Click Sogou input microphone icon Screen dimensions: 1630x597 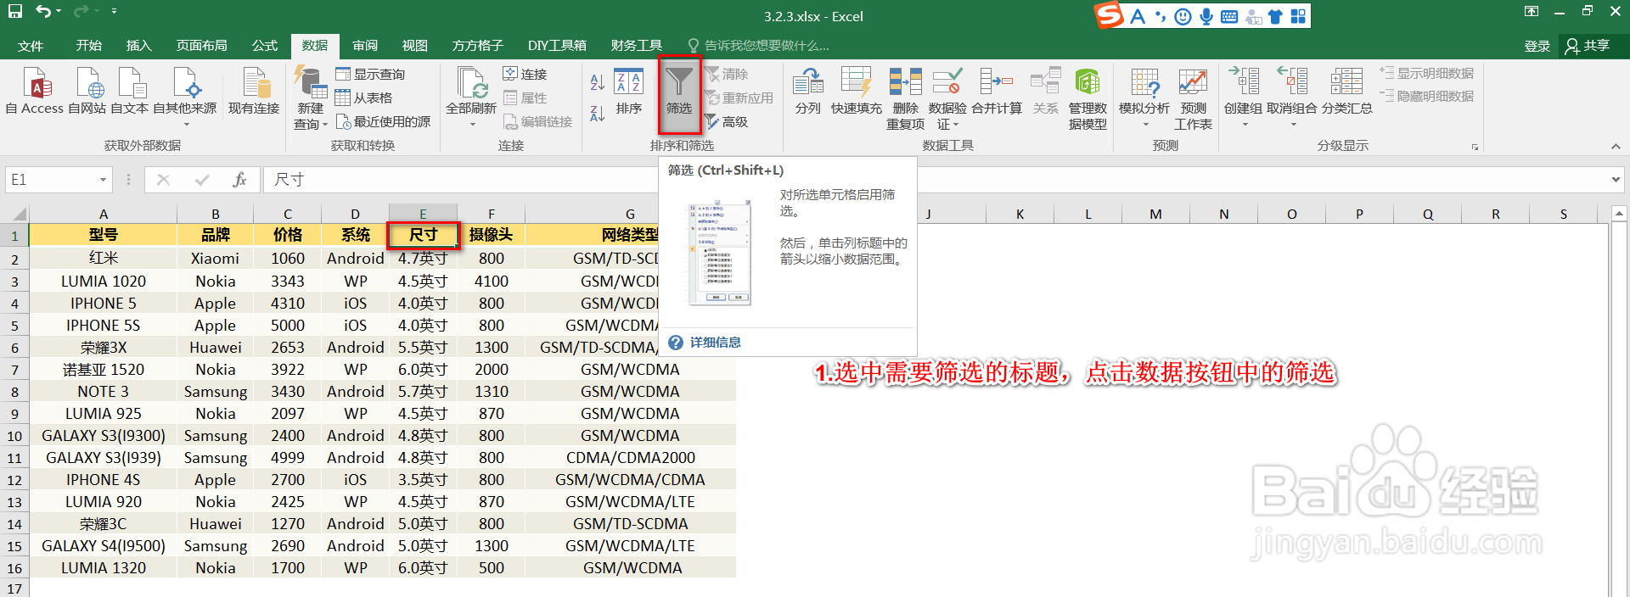pyautogui.click(x=1206, y=16)
